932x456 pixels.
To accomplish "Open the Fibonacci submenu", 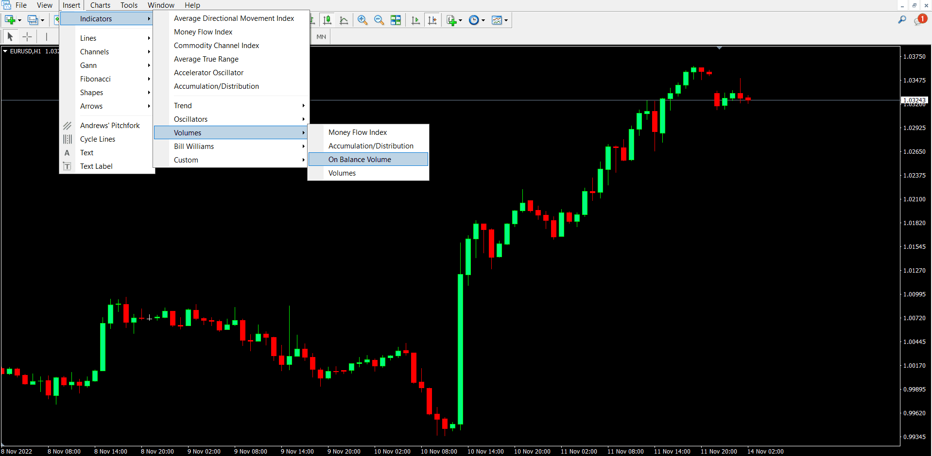I will [107, 79].
